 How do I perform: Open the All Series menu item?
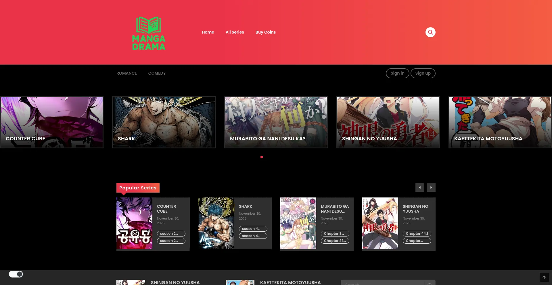tap(235, 32)
